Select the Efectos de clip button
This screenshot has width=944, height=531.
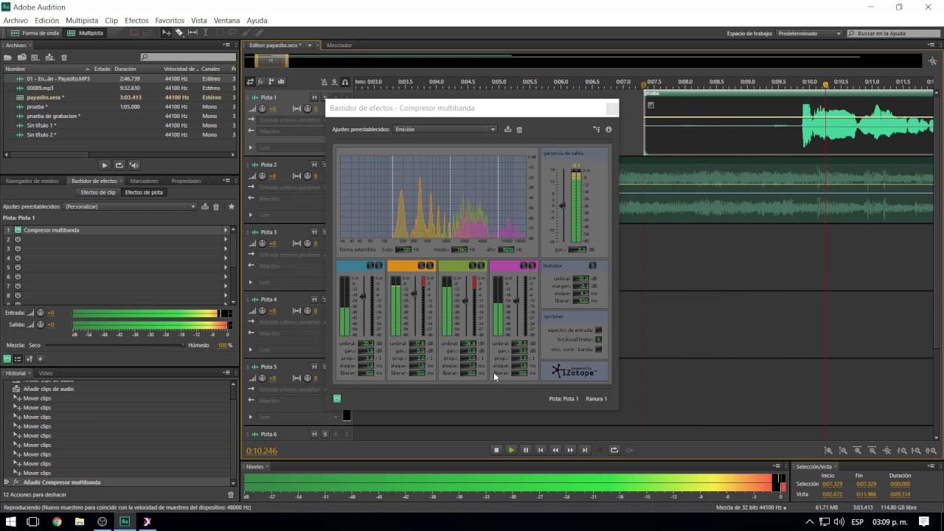98,192
